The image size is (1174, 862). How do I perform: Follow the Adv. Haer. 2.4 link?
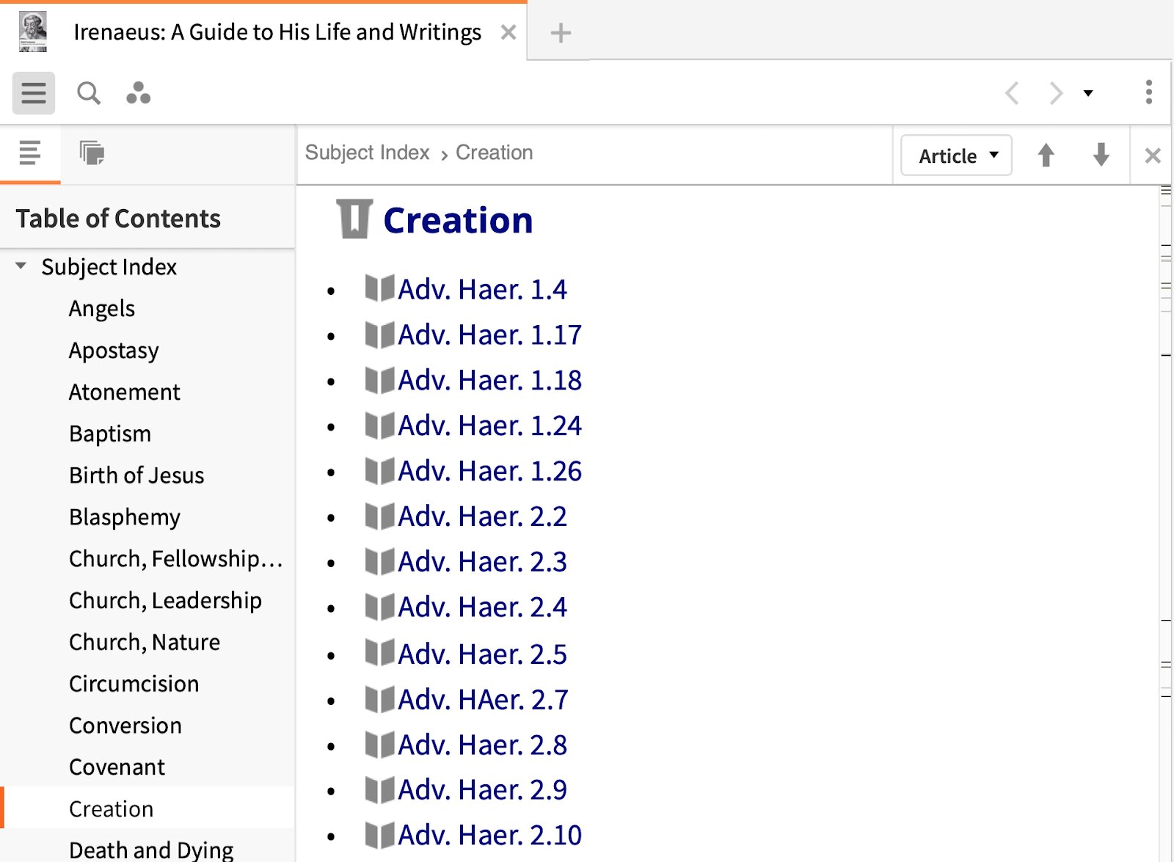click(482, 608)
